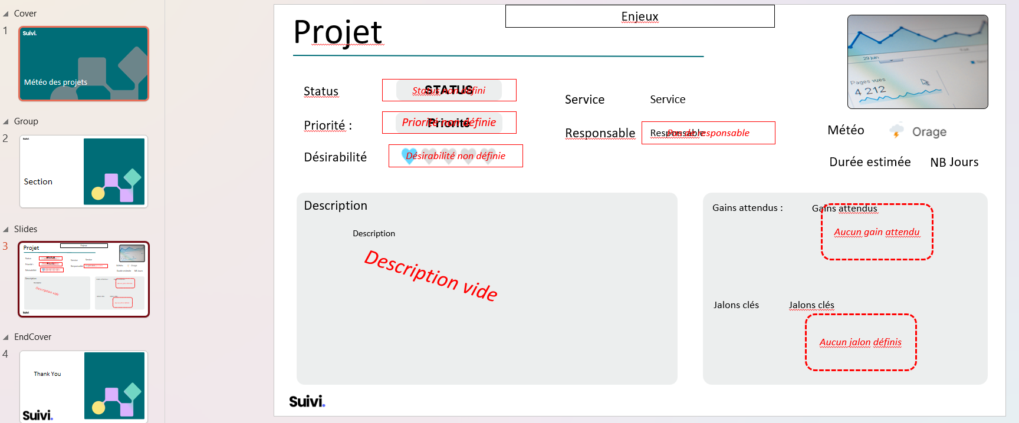Screen dimensions: 1019x423
Task: Select the analytics chart picture
Action: pos(917,62)
